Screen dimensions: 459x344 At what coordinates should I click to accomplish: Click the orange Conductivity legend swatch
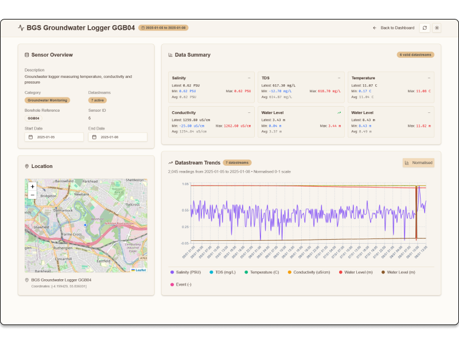click(290, 272)
